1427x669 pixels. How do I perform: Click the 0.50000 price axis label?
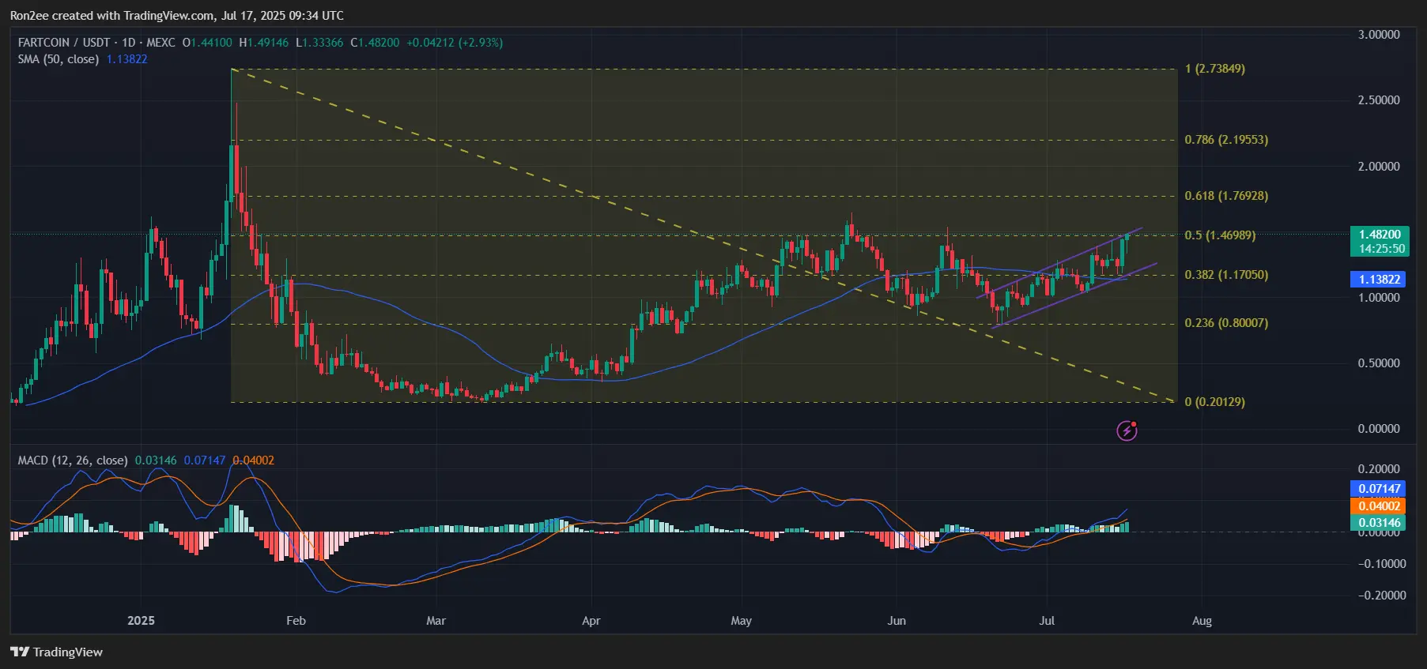(x=1379, y=363)
